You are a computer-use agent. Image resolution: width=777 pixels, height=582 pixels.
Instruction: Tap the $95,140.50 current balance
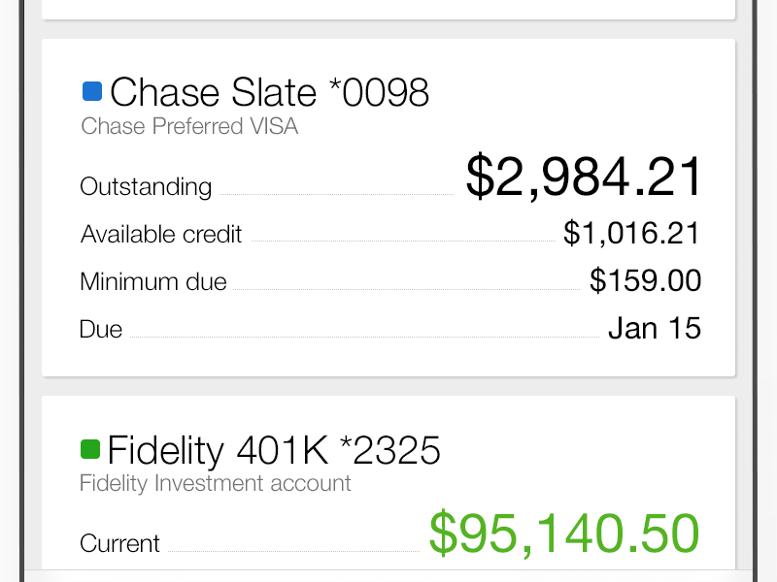[563, 533]
